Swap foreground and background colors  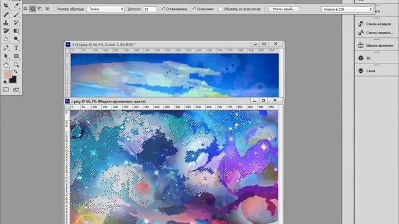[16, 72]
